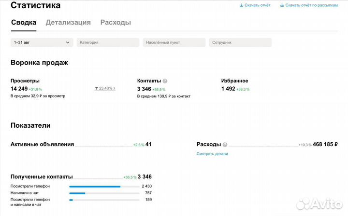Switch to the Детализация tab
Viewport: 348px width, 216px height.
(68, 22)
